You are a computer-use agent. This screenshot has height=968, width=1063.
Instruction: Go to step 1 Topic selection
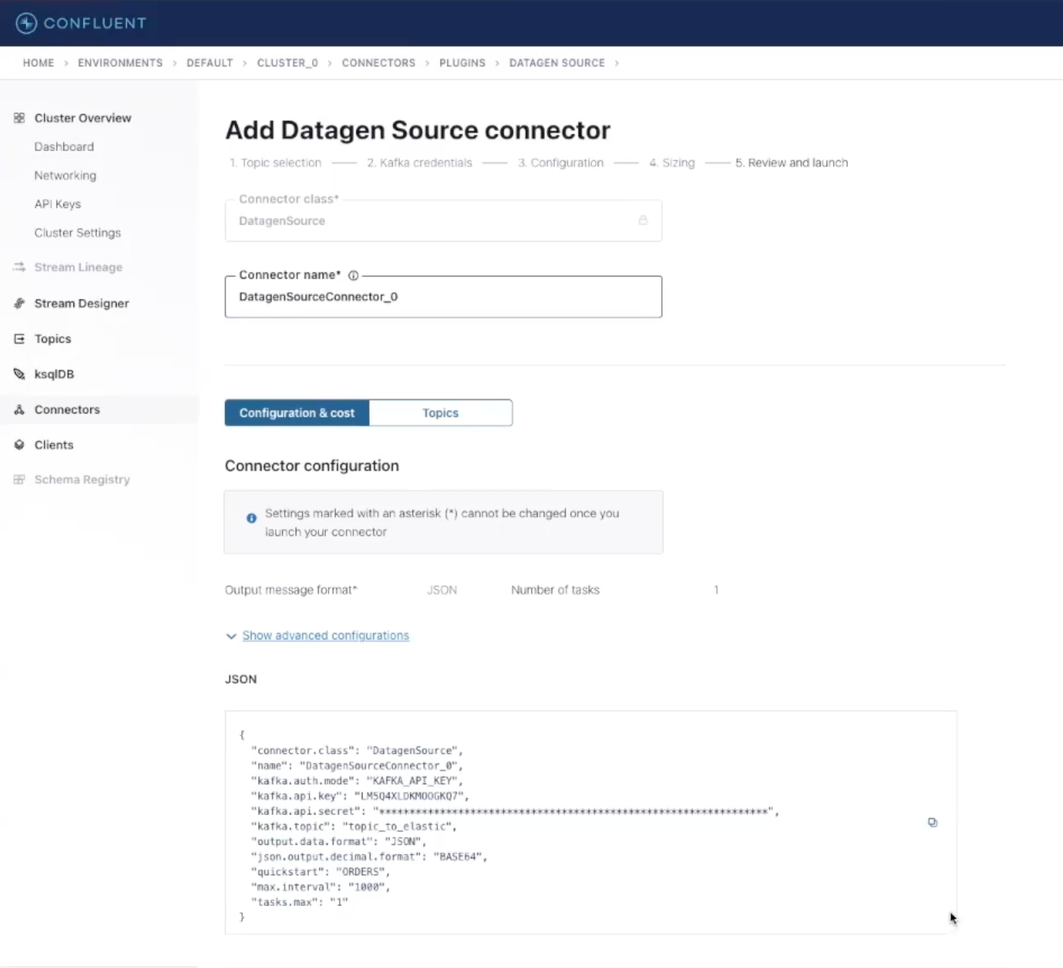tap(275, 163)
